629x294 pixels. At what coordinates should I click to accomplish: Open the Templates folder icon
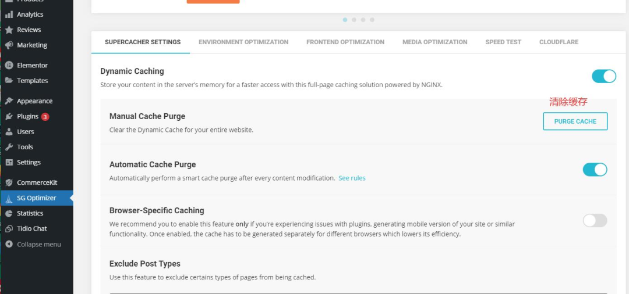(x=9, y=81)
